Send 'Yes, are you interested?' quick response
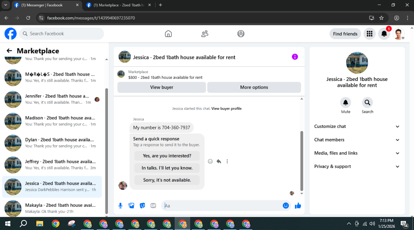Viewport: 414px width, 230px height. point(167,156)
